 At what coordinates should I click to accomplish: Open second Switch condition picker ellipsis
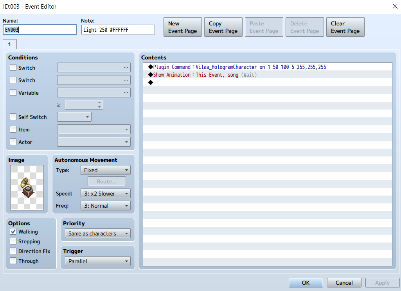click(x=126, y=80)
